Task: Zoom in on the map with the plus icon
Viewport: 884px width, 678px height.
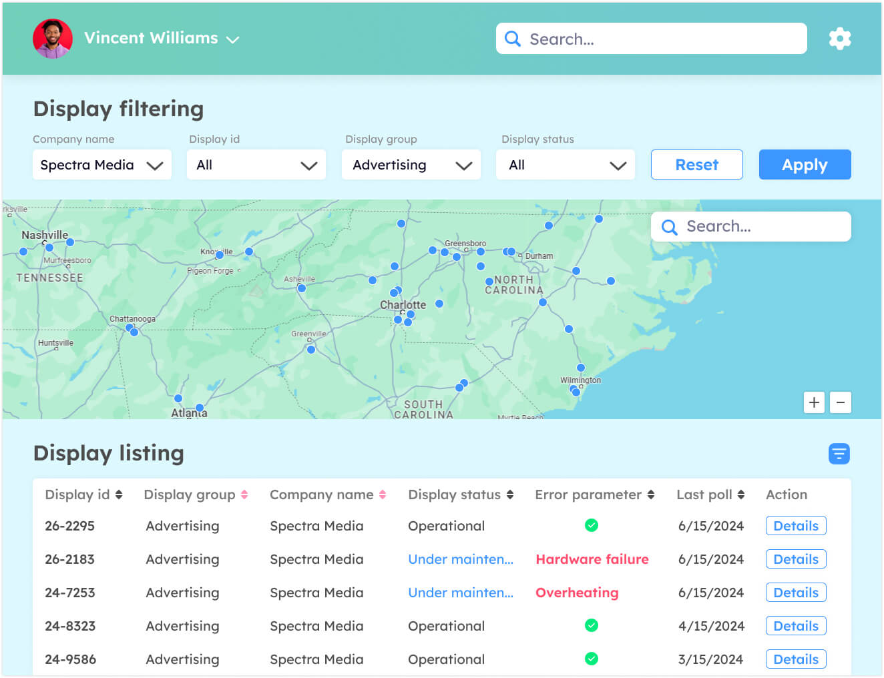Action: point(814,402)
